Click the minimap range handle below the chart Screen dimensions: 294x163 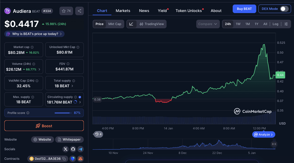274,144
